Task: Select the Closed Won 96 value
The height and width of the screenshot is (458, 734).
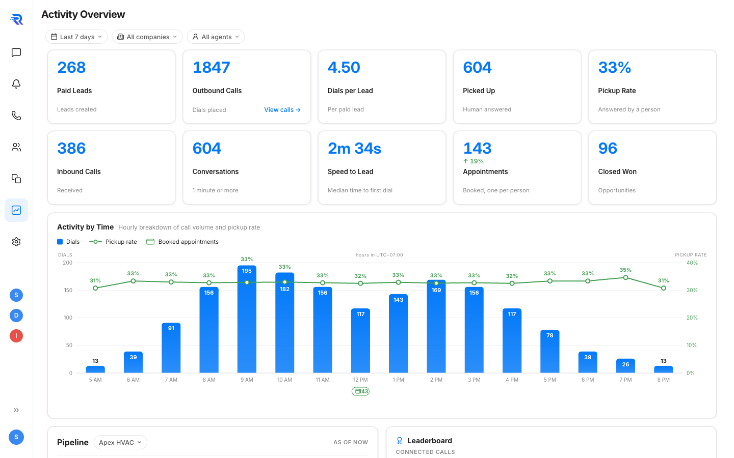Action: coord(608,148)
